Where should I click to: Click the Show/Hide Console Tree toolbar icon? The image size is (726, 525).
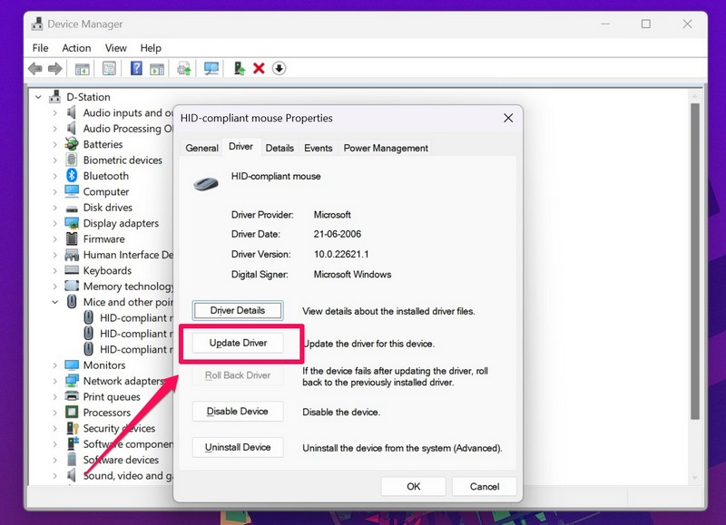pos(83,69)
